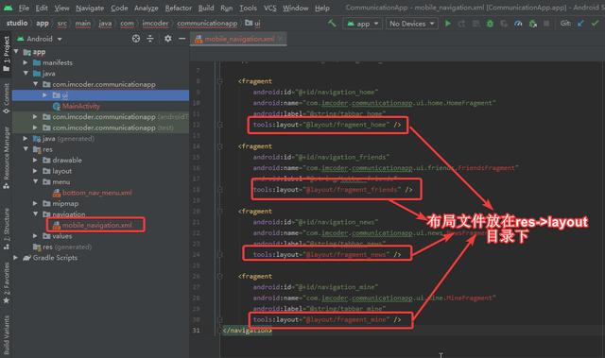
Task: Click line number 31 in the gutter
Action: (197, 331)
